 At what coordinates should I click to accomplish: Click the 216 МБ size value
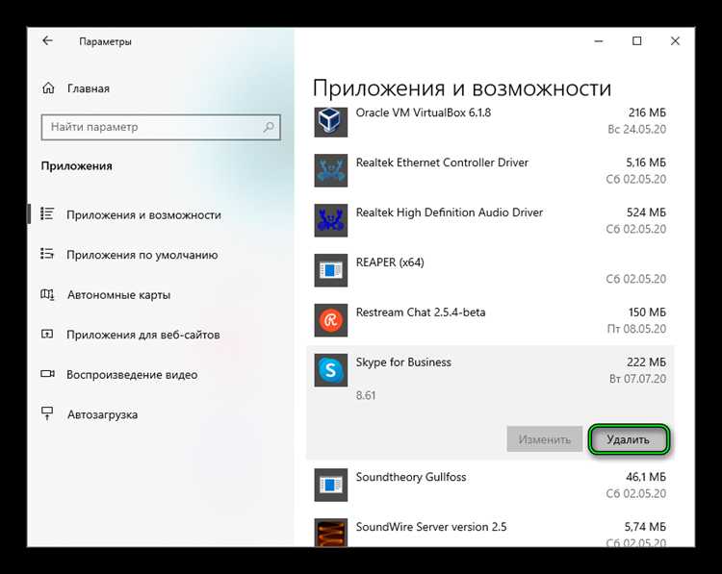pyautogui.click(x=647, y=112)
